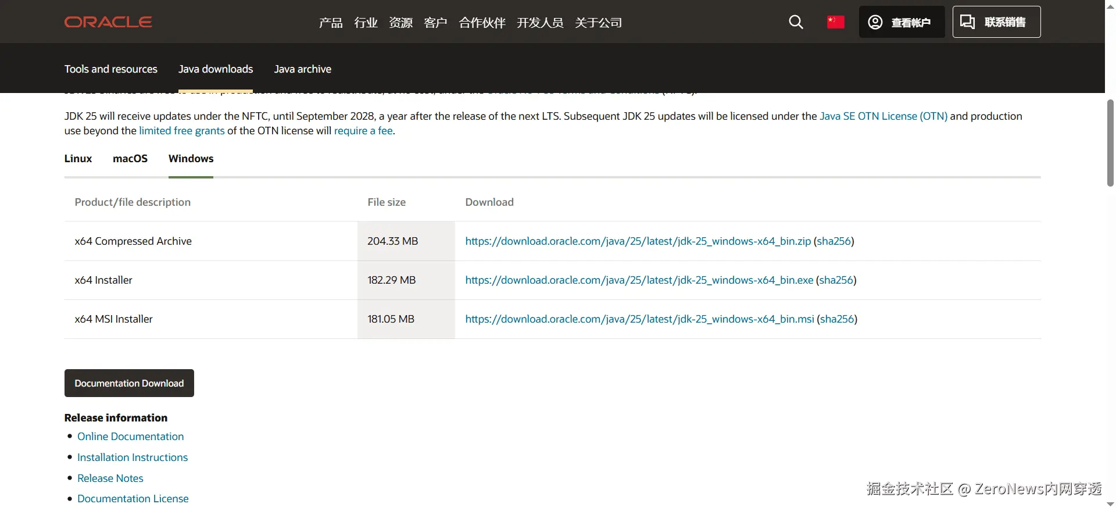Open the search magnifier icon

tap(796, 22)
